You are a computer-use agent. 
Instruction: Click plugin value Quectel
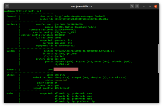59,56
